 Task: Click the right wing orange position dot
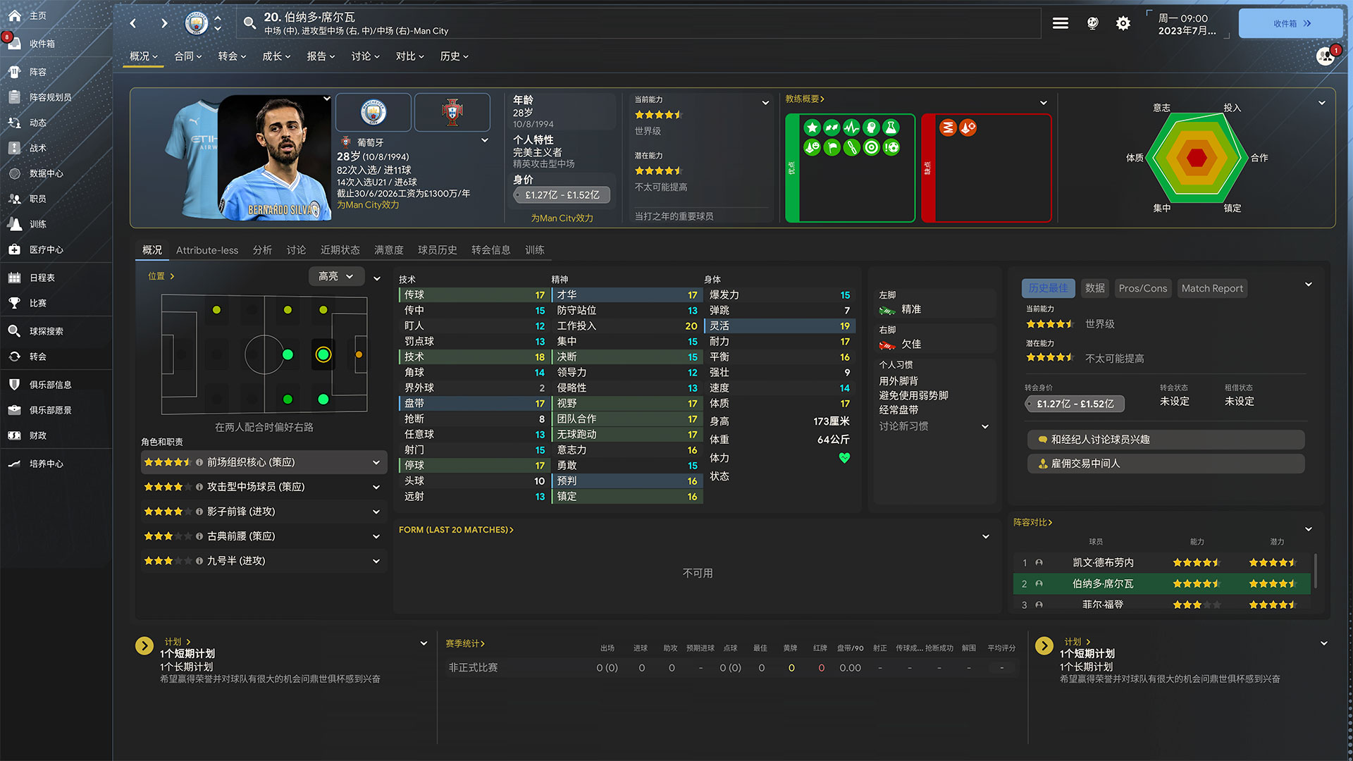(359, 354)
